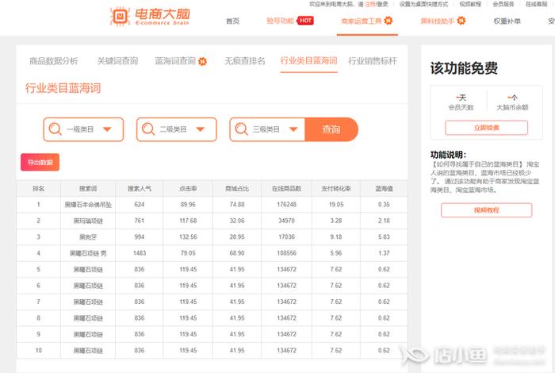Screen dimensions: 555x373
Task: Click the 会员天数 label in sidebar
Action: tap(461, 107)
